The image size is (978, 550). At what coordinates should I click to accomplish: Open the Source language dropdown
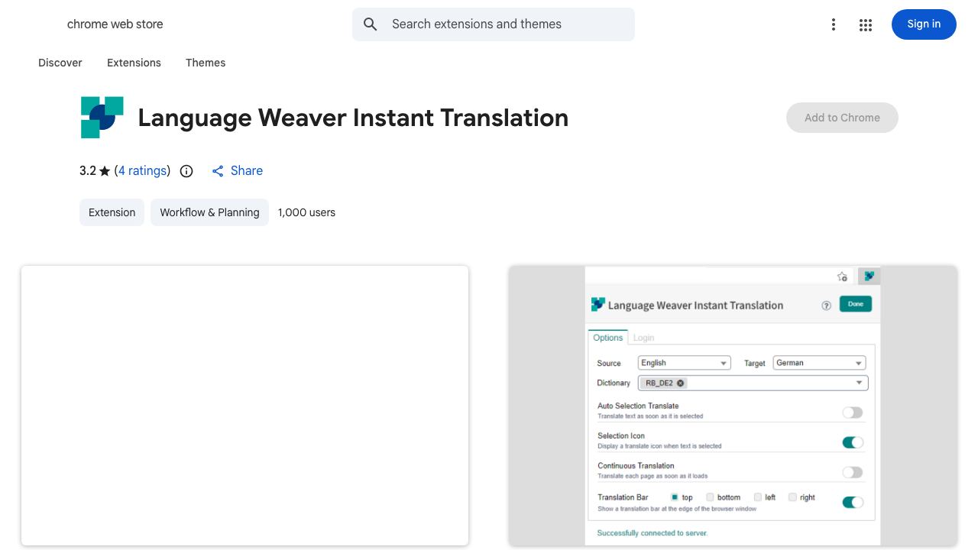[685, 363]
